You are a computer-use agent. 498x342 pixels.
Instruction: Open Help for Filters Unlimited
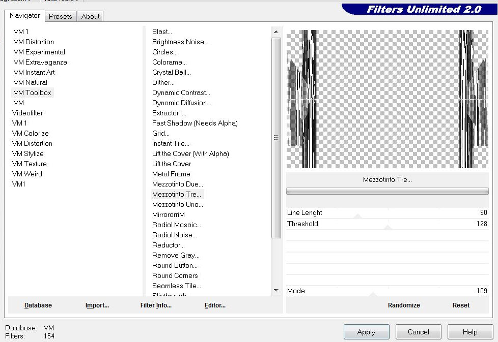[470, 332]
